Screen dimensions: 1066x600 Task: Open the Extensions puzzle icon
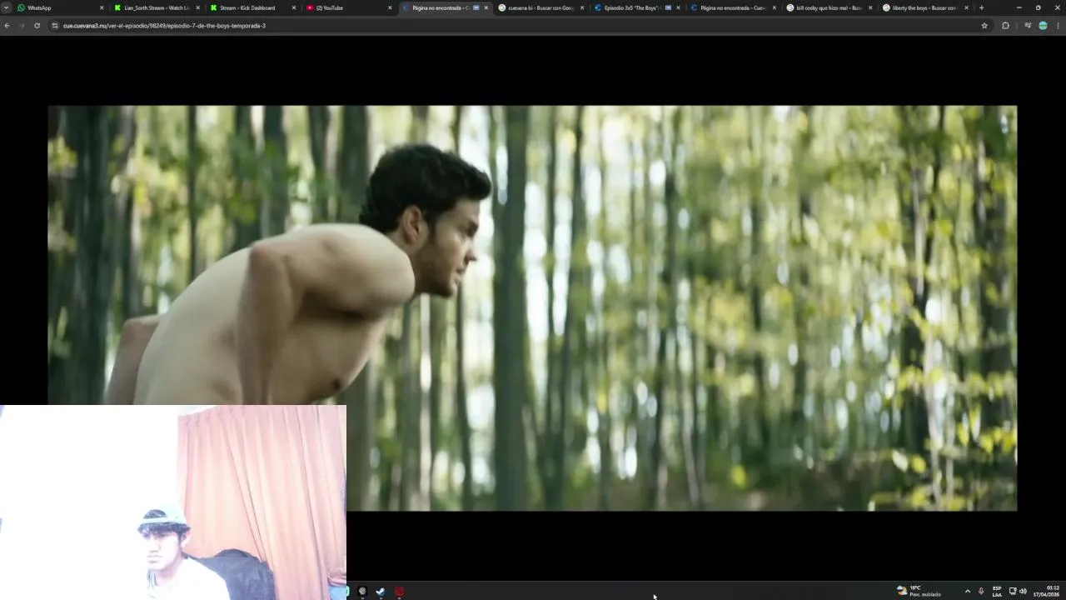[1005, 26]
